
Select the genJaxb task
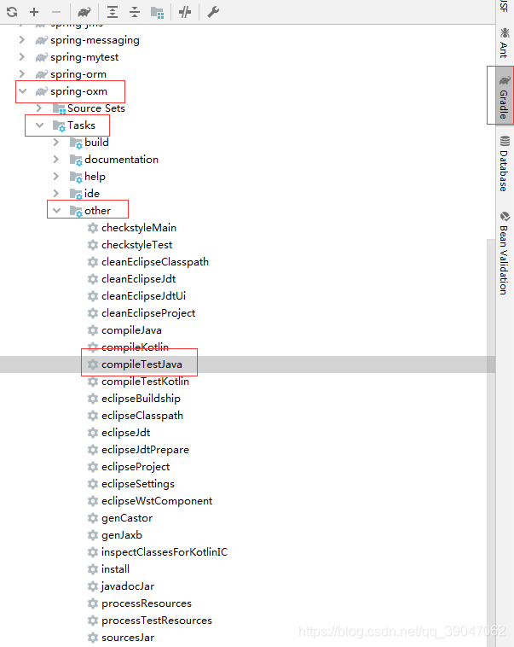122,535
